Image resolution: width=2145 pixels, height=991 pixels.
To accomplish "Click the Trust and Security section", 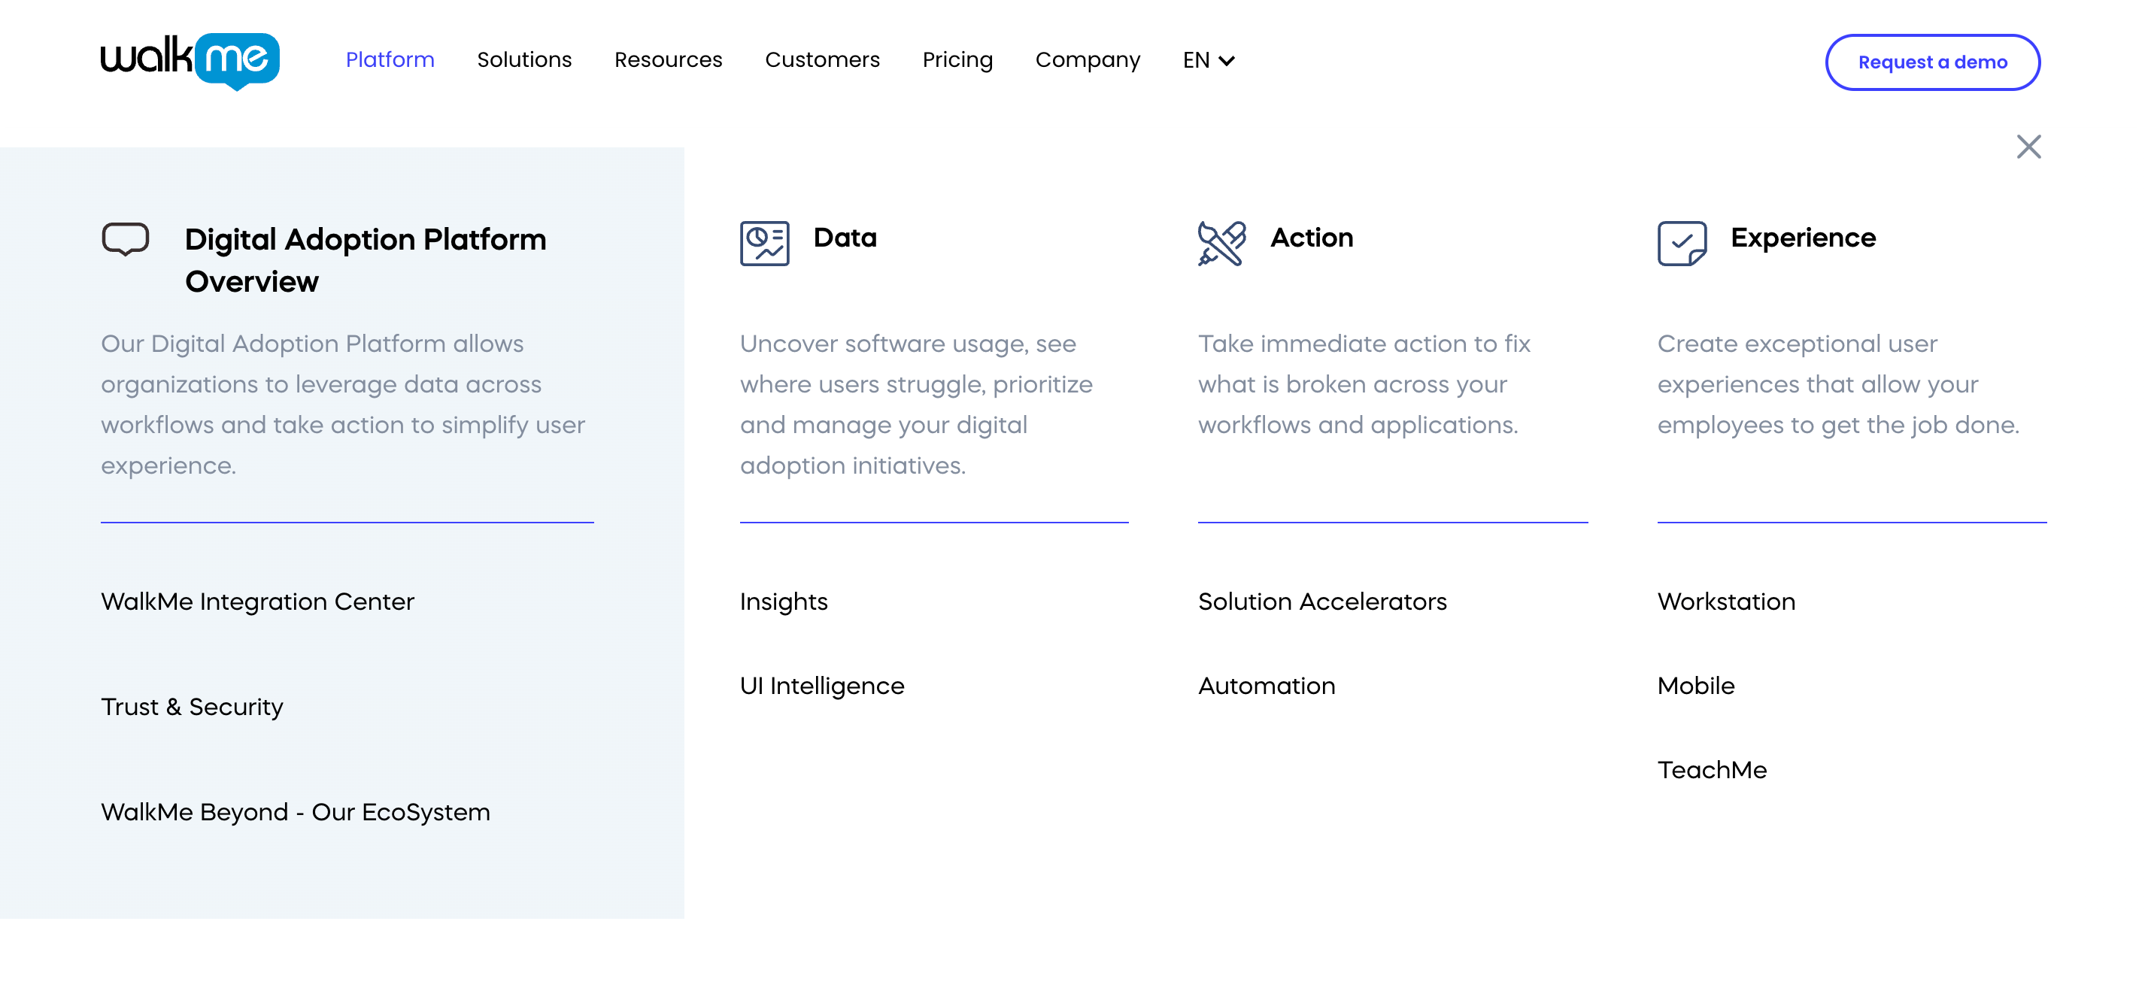I will pyautogui.click(x=193, y=707).
